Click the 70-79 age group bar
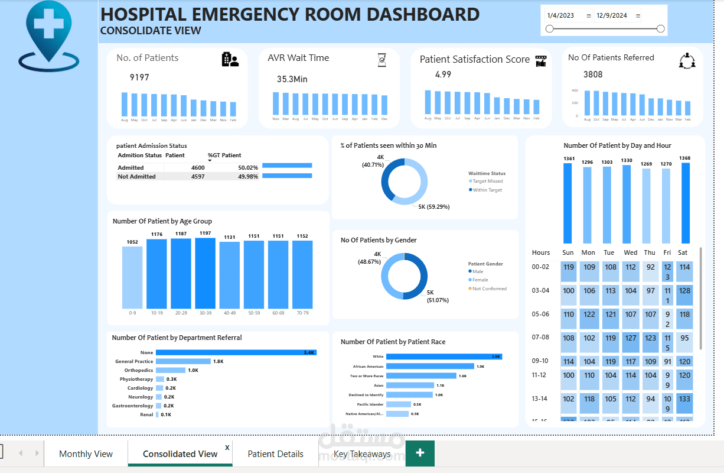724x473 pixels. (302, 274)
